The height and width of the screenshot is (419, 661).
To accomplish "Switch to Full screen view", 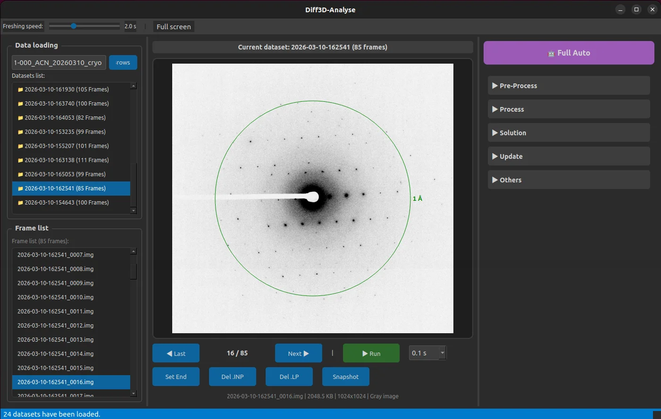I will click(174, 26).
